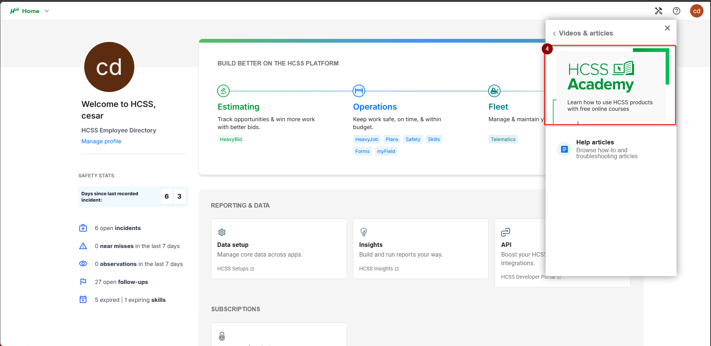Click the Help articles document icon
The height and width of the screenshot is (346, 711).
coord(564,149)
